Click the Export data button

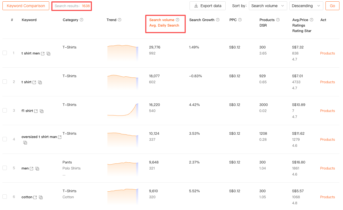[x=208, y=6]
